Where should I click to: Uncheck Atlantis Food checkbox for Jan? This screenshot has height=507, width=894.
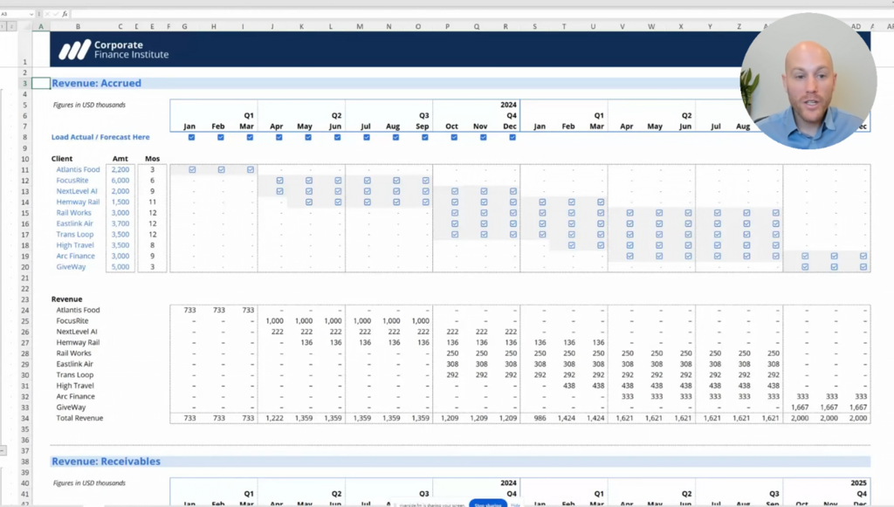click(191, 169)
